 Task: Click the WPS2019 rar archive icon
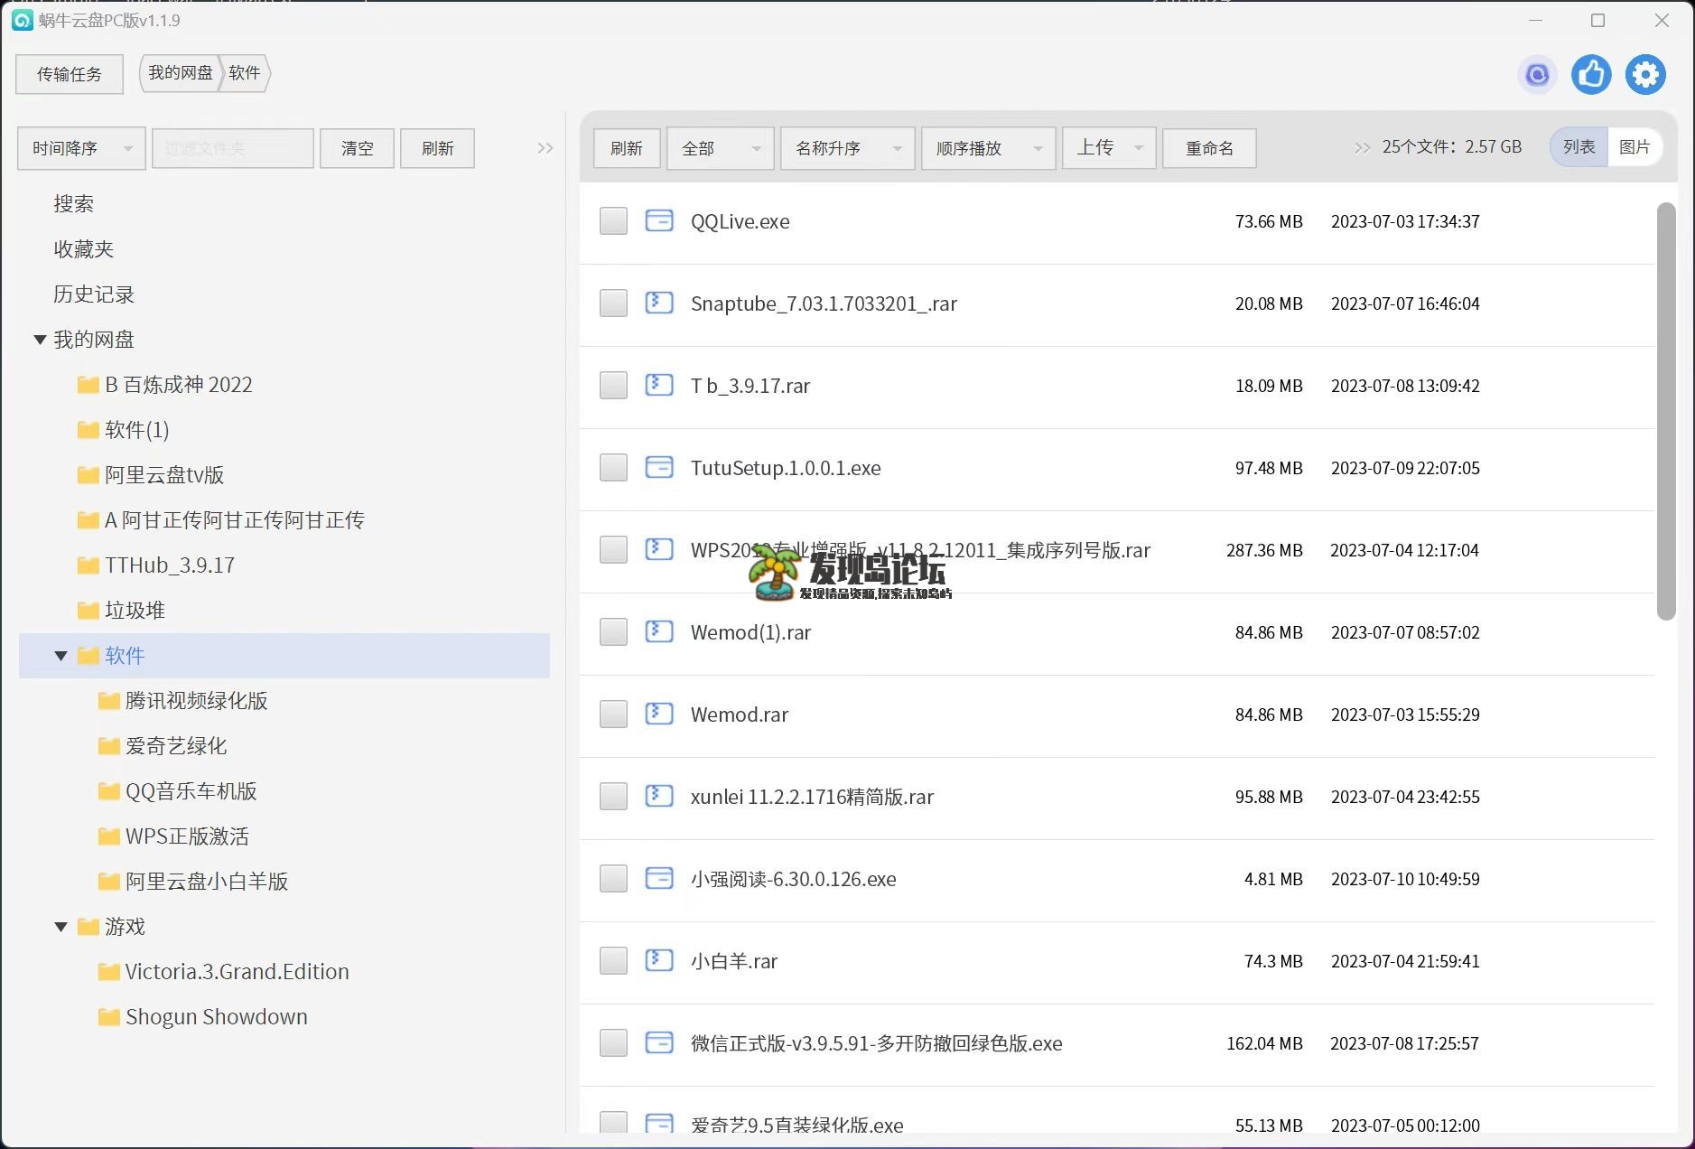click(659, 549)
